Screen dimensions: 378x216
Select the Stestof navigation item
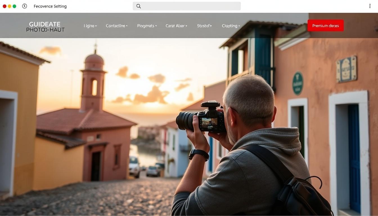click(204, 26)
